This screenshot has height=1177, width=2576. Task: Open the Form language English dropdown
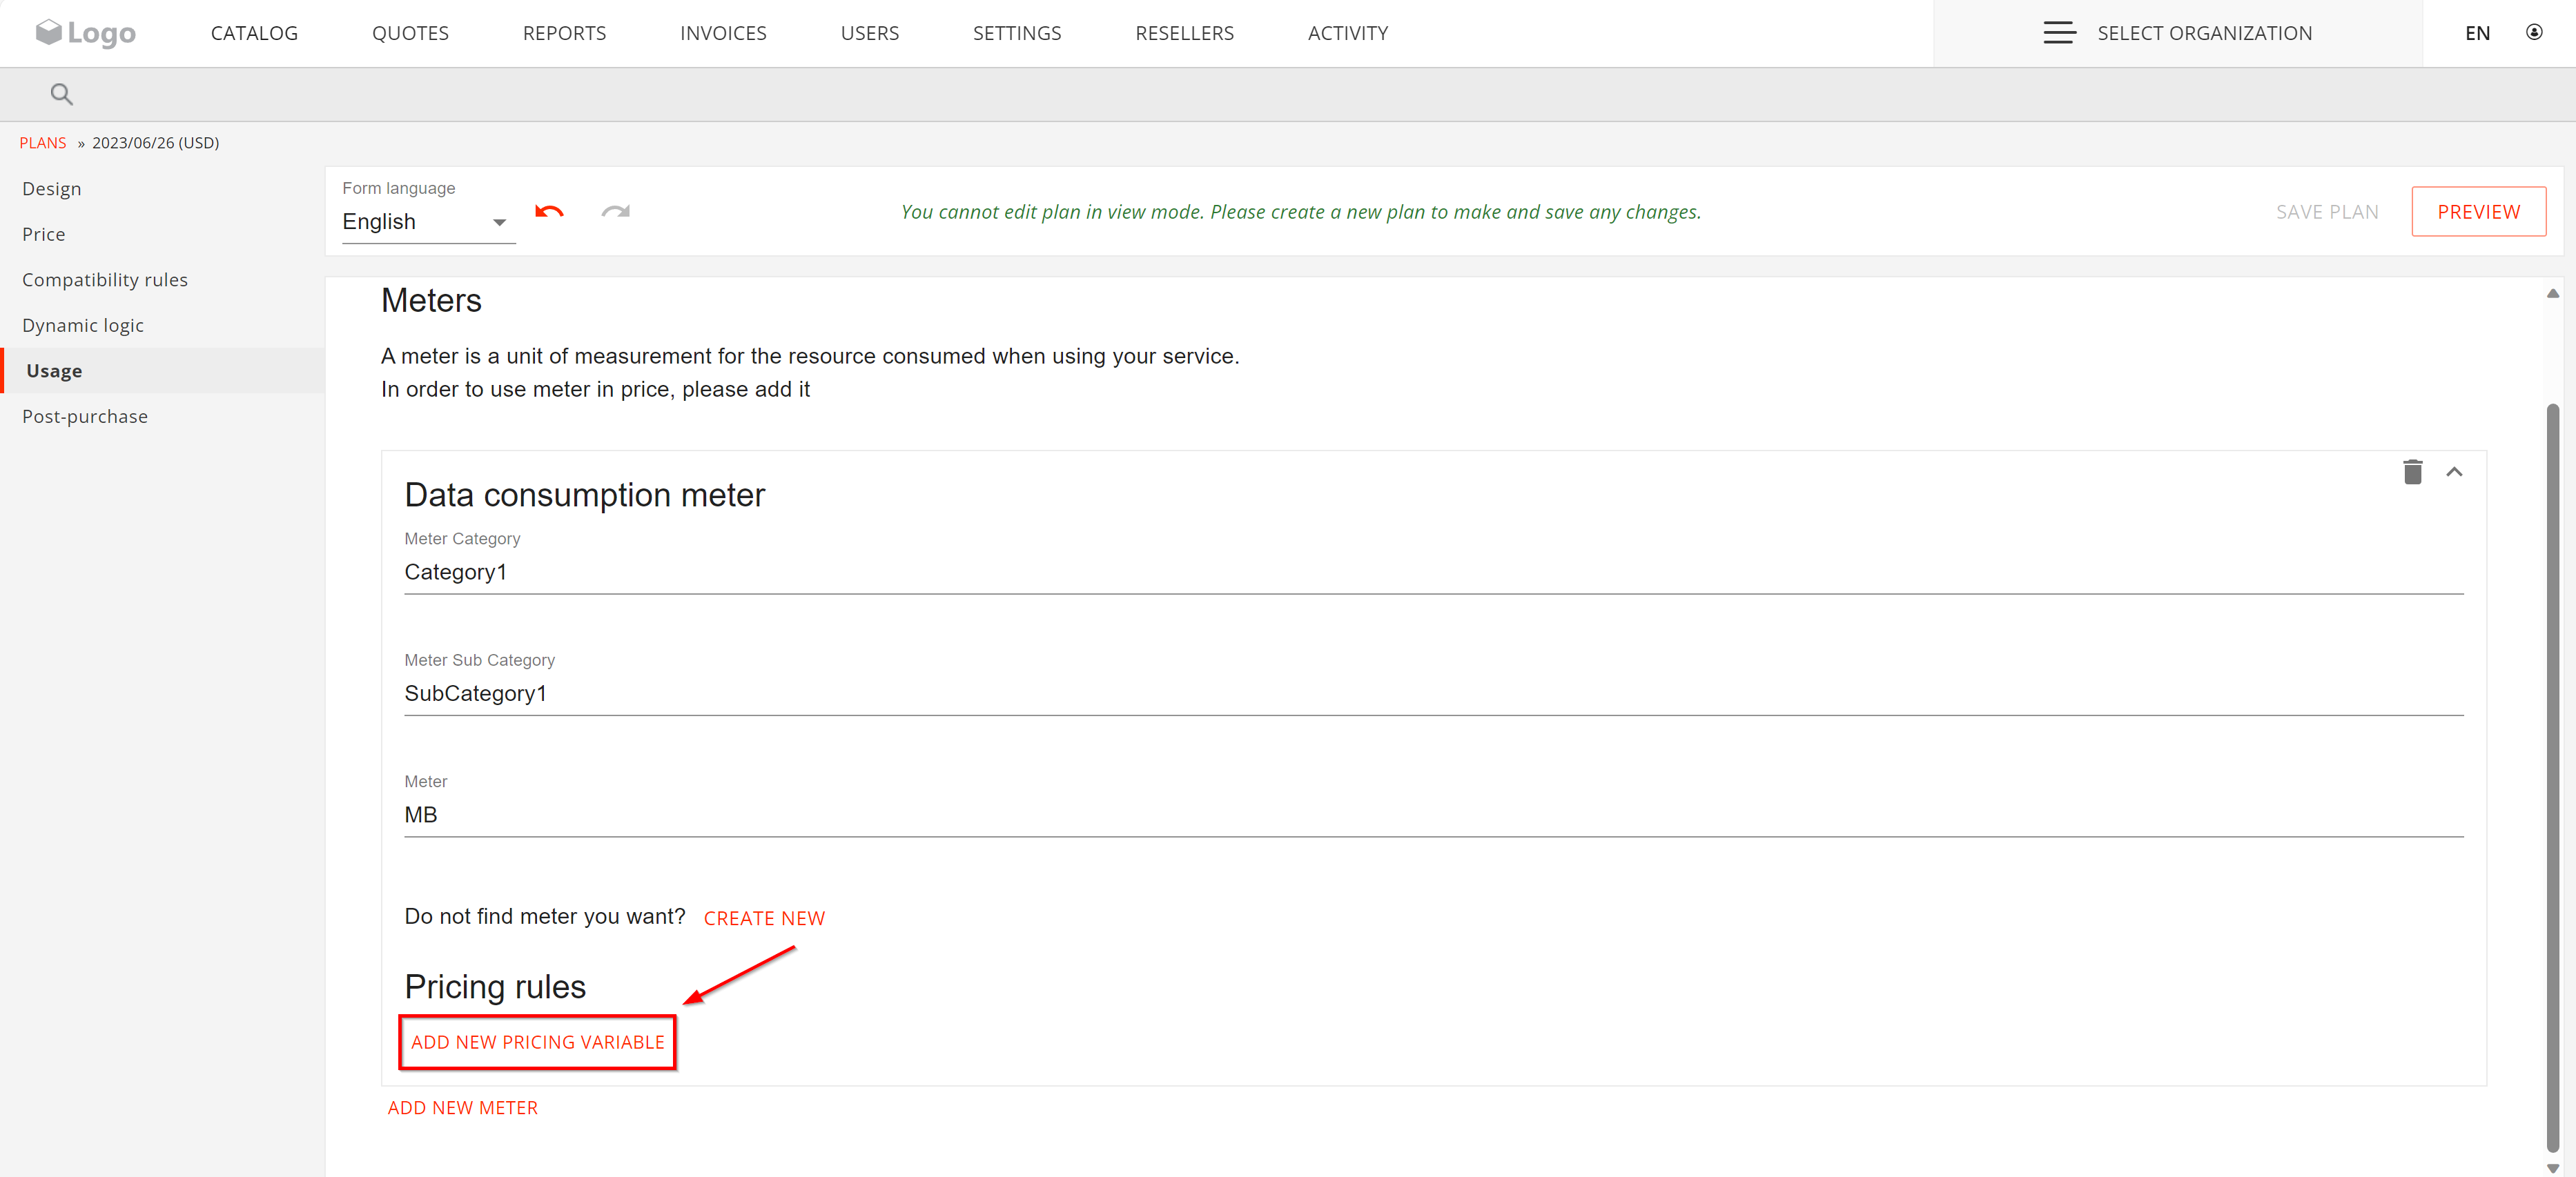pos(428,222)
